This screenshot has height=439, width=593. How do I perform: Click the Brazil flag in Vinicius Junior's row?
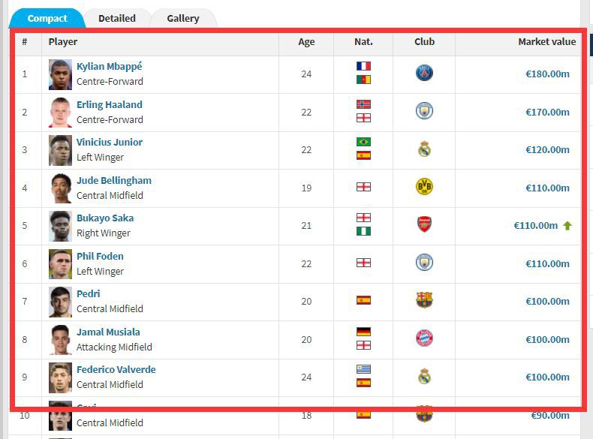point(363,142)
